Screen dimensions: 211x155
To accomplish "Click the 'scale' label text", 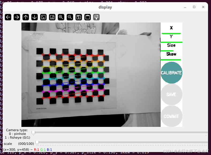I will (x=8, y=144).
